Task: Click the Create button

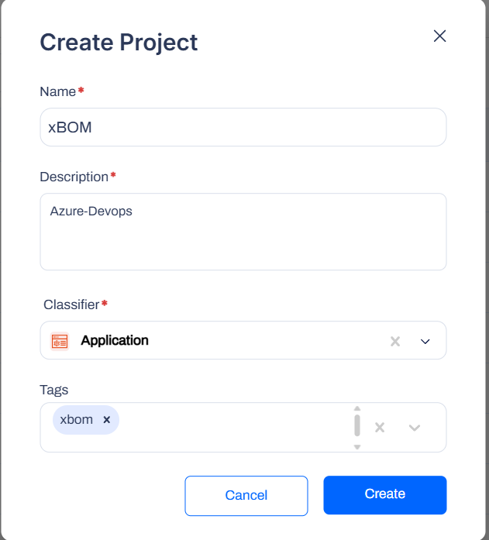Action: [x=385, y=495]
